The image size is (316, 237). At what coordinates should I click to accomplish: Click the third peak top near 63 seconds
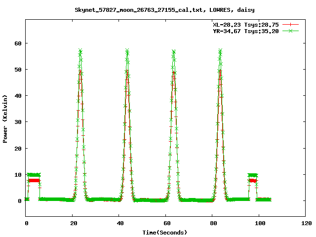[174, 52]
